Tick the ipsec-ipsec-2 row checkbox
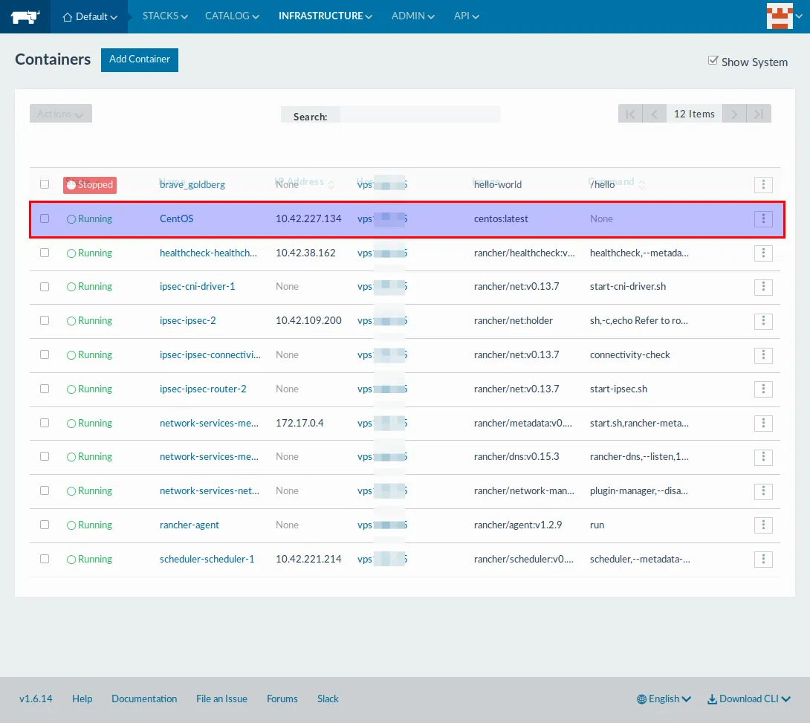The height and width of the screenshot is (726, 810). click(x=45, y=321)
